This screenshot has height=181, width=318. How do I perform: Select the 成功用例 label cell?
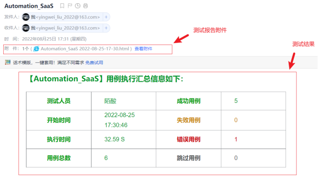pyautogui.click(x=188, y=101)
